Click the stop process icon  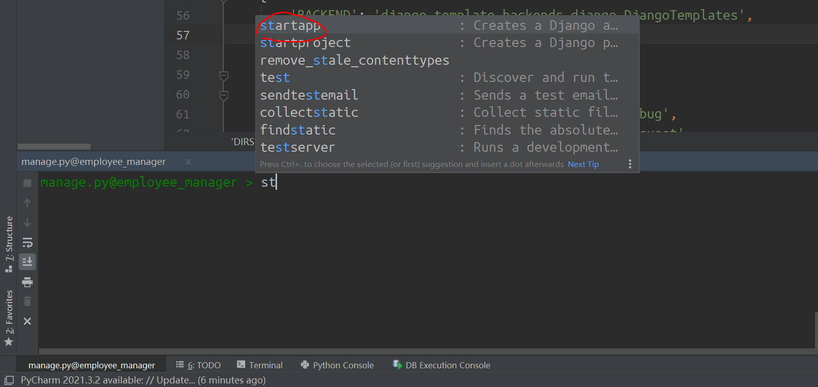coord(27,183)
